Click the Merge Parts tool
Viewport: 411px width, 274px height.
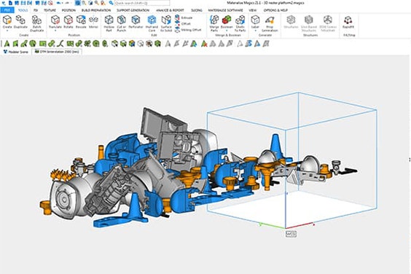[214, 23]
